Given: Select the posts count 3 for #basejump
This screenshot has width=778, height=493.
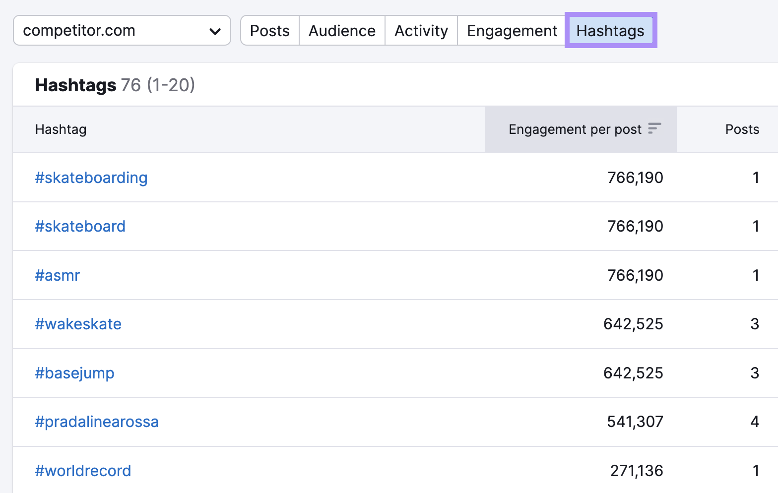Looking at the screenshot, I should pos(755,373).
